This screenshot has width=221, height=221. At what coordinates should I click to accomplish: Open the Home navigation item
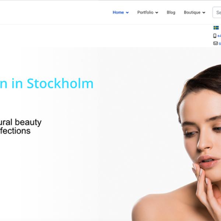coord(118,13)
